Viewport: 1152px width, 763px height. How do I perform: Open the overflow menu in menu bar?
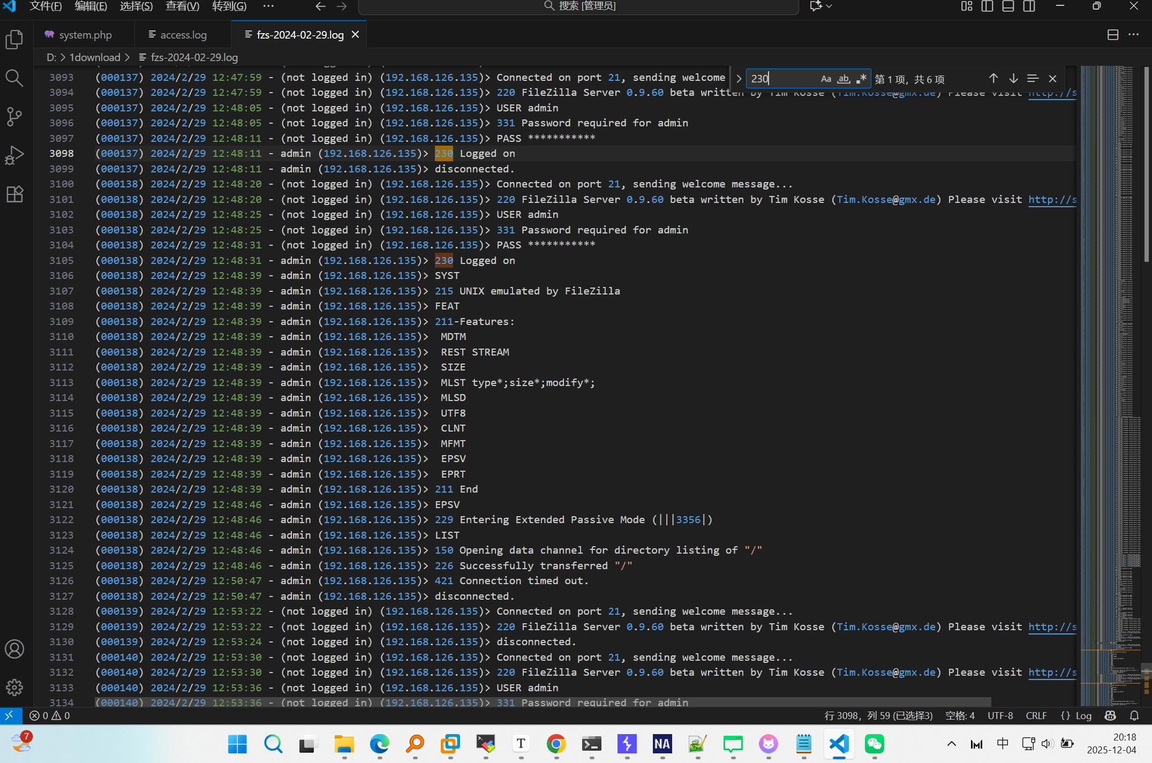click(x=268, y=6)
